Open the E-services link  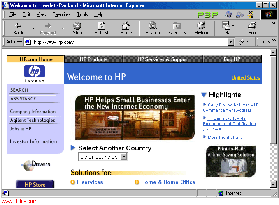(x=90, y=182)
